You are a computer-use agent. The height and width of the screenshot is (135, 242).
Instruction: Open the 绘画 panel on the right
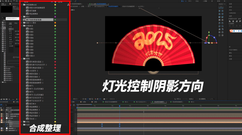pyautogui.click(x=230, y=59)
